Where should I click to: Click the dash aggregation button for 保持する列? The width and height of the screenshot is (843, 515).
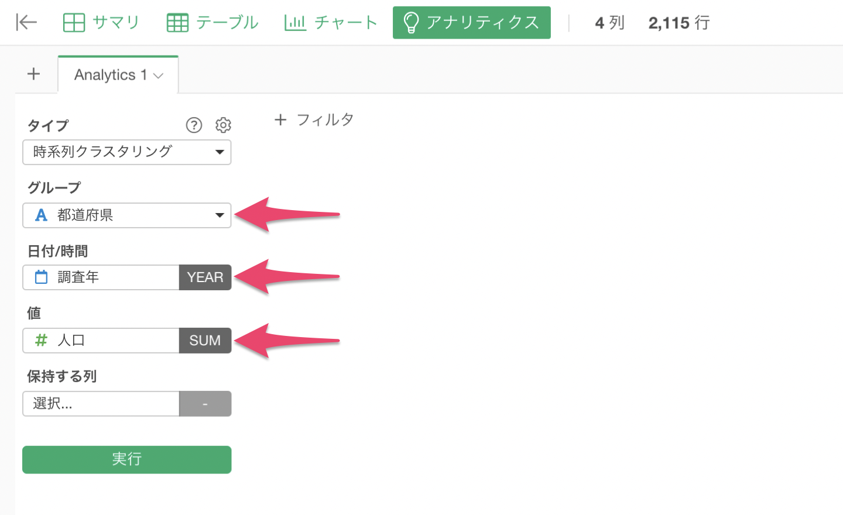205,404
